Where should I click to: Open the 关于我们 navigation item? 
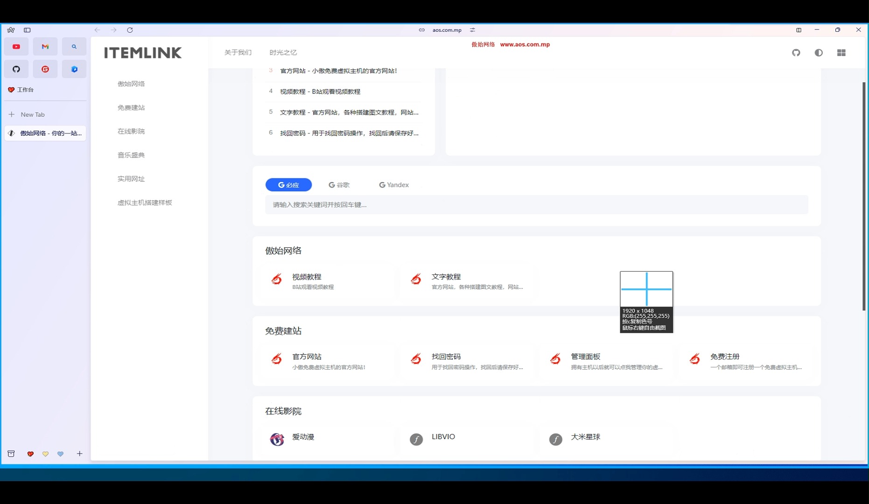pyautogui.click(x=237, y=52)
